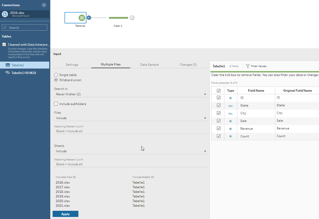
Task: Click the blue plus after Tabelle1 step
Action: (89, 18)
